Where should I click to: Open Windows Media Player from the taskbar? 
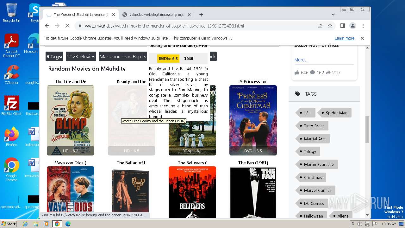click(x=47, y=224)
